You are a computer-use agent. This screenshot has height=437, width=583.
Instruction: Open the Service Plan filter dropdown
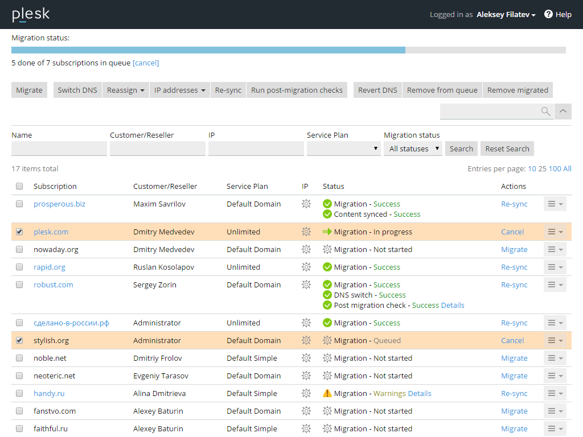343,149
